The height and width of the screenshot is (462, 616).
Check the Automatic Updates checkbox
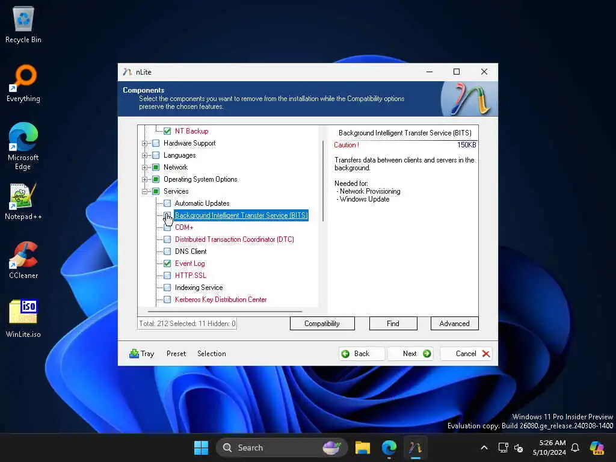point(167,203)
